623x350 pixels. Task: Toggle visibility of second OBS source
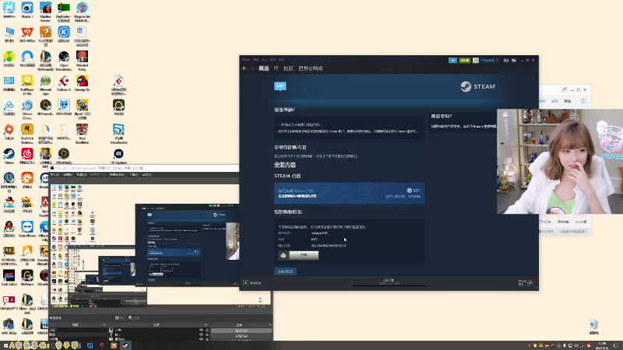pyautogui.click(x=201, y=334)
